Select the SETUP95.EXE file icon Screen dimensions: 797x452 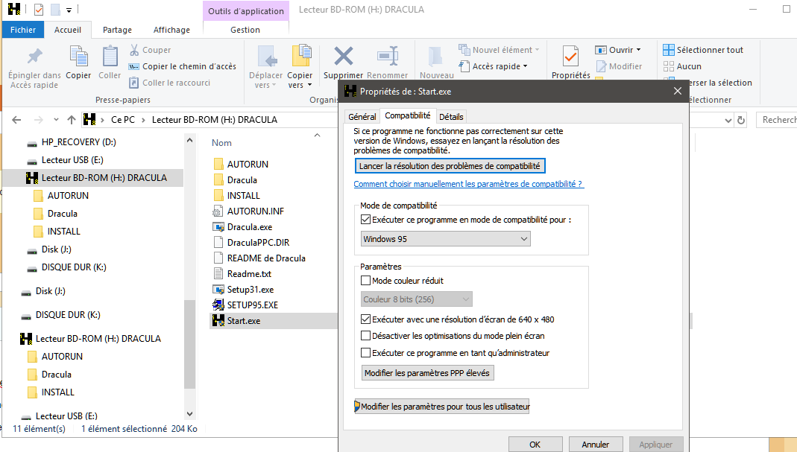218,305
